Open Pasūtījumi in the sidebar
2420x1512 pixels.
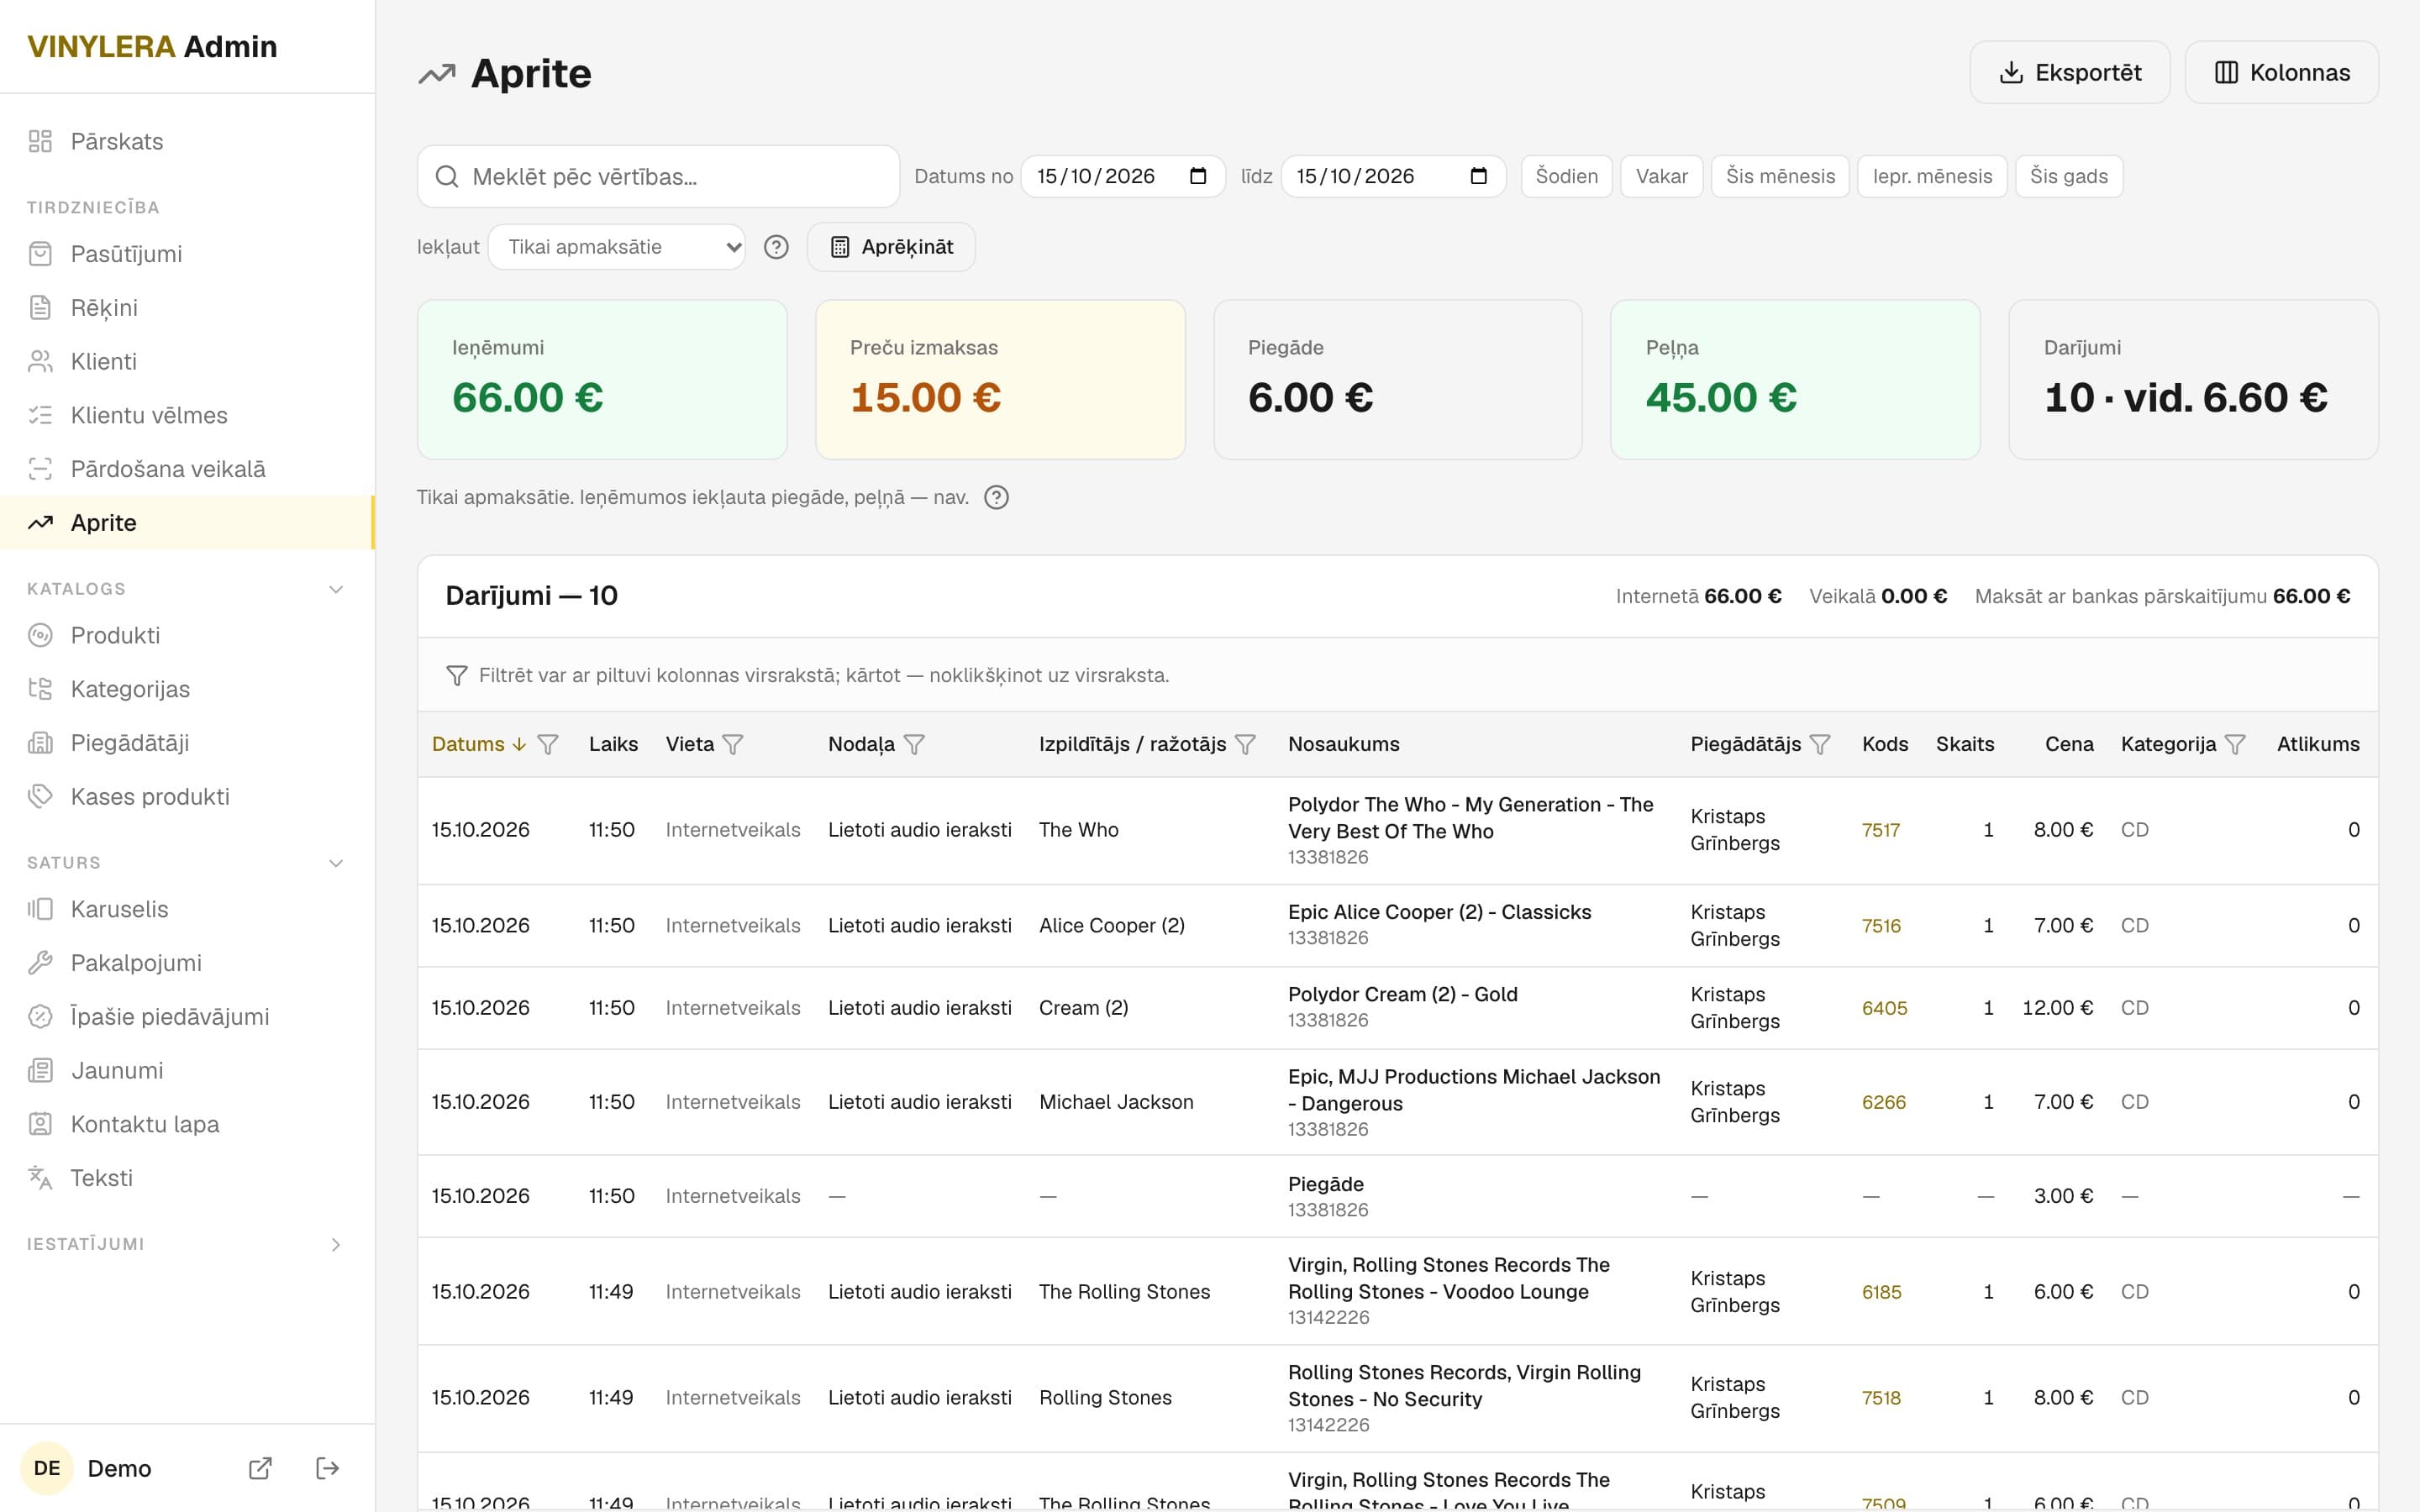click(x=187, y=254)
